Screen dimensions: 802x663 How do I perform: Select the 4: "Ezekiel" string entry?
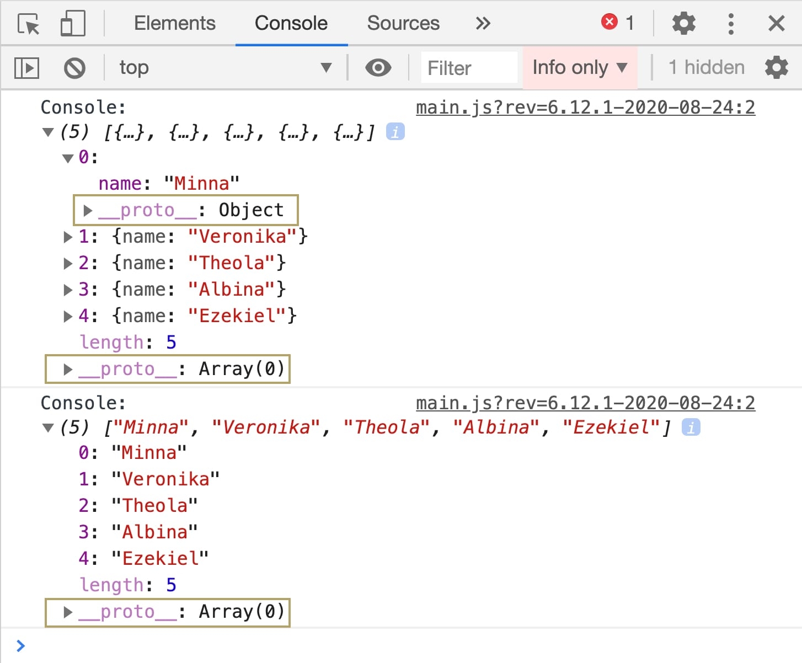point(143,559)
